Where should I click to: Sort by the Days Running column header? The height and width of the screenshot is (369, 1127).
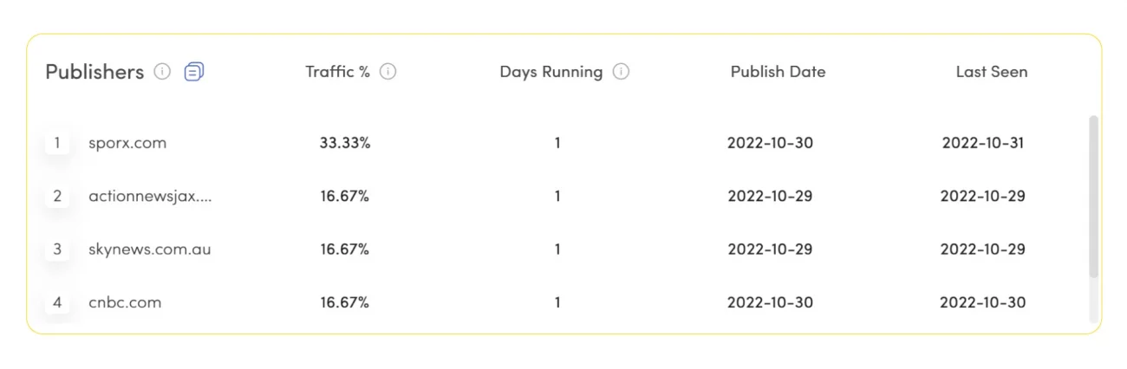coord(550,72)
